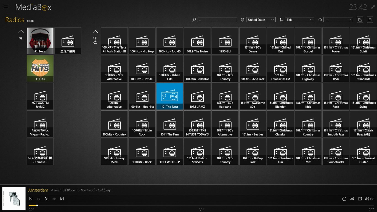Screen dimensions: 377x212
Task: Click the search magnifier icon
Action: [194, 20]
